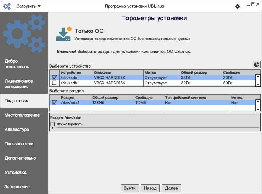Go to Добро пожаловать step
Screen dimensions: 262x194
tap(17, 64)
